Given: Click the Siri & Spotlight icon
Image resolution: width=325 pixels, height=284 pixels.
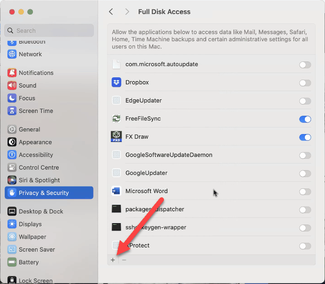Looking at the screenshot, I should (x=12, y=180).
